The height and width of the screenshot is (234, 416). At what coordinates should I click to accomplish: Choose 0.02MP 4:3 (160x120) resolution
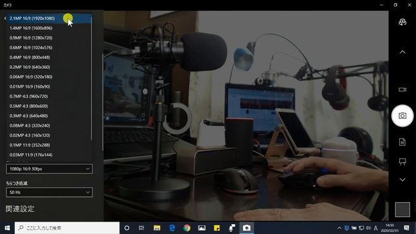pyautogui.click(x=49, y=135)
